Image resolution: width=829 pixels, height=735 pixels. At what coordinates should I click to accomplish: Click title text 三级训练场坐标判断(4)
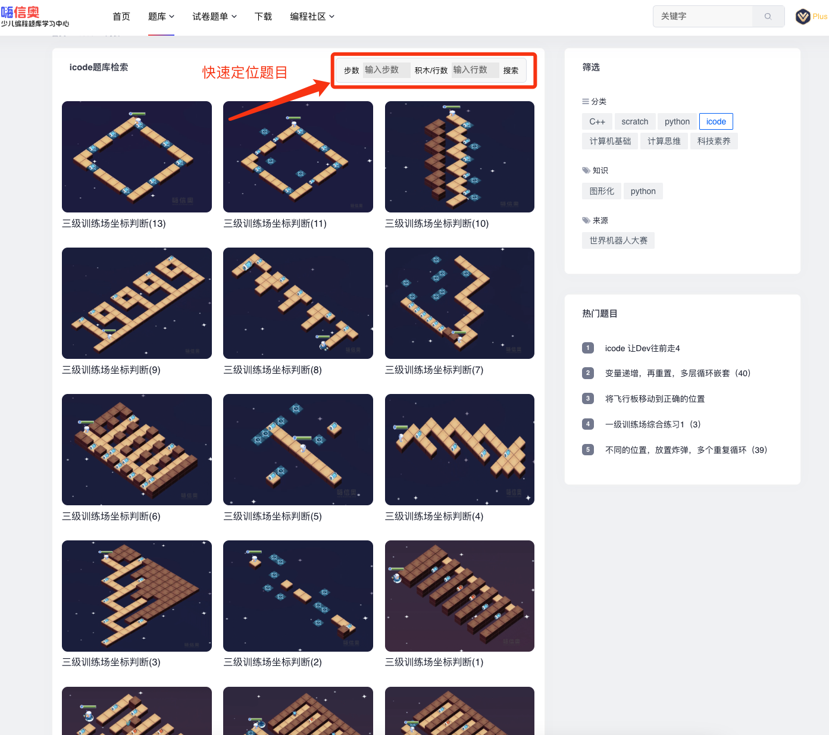coord(434,517)
